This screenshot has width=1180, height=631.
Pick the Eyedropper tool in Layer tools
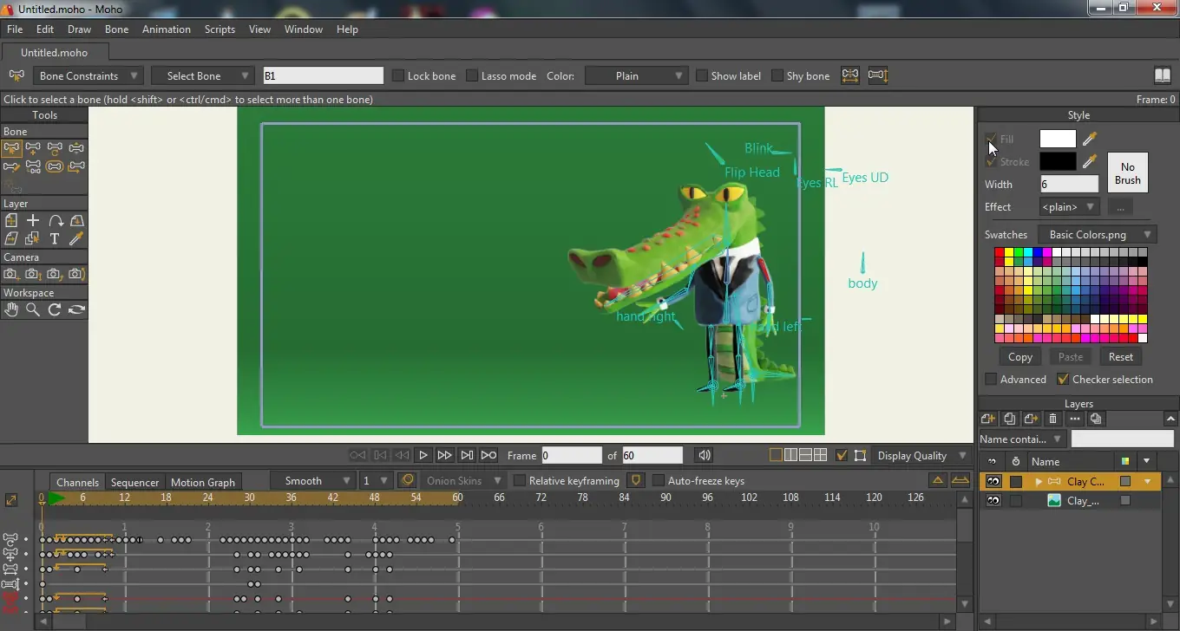[x=76, y=238]
